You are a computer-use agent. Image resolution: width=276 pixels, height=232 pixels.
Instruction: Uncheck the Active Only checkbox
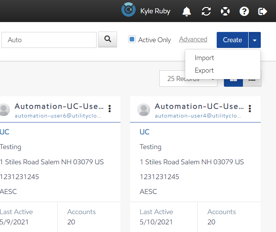[132, 40]
